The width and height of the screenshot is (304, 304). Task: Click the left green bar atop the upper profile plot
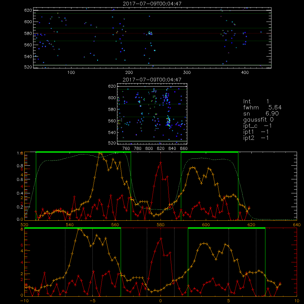coord(83,152)
